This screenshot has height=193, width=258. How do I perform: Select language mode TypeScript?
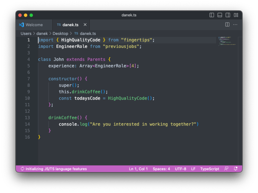pos(210,169)
